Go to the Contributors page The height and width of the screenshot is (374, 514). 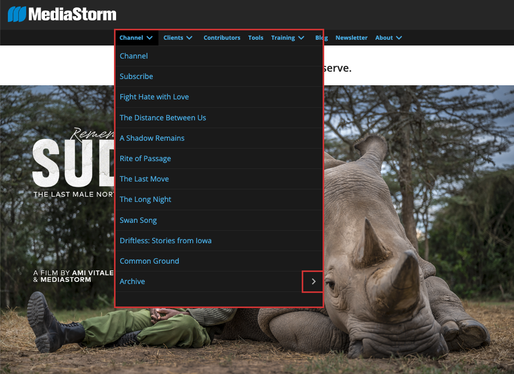point(222,38)
